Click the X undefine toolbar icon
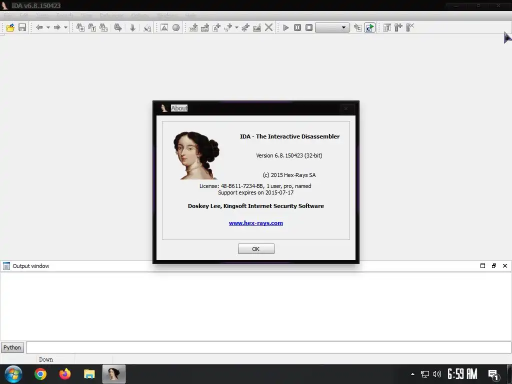512x384 pixels. tap(268, 27)
